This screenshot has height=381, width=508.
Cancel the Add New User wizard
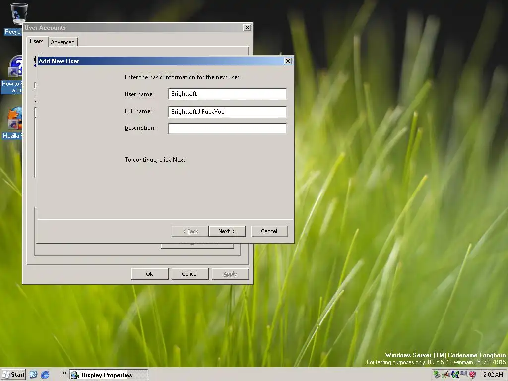pyautogui.click(x=269, y=231)
